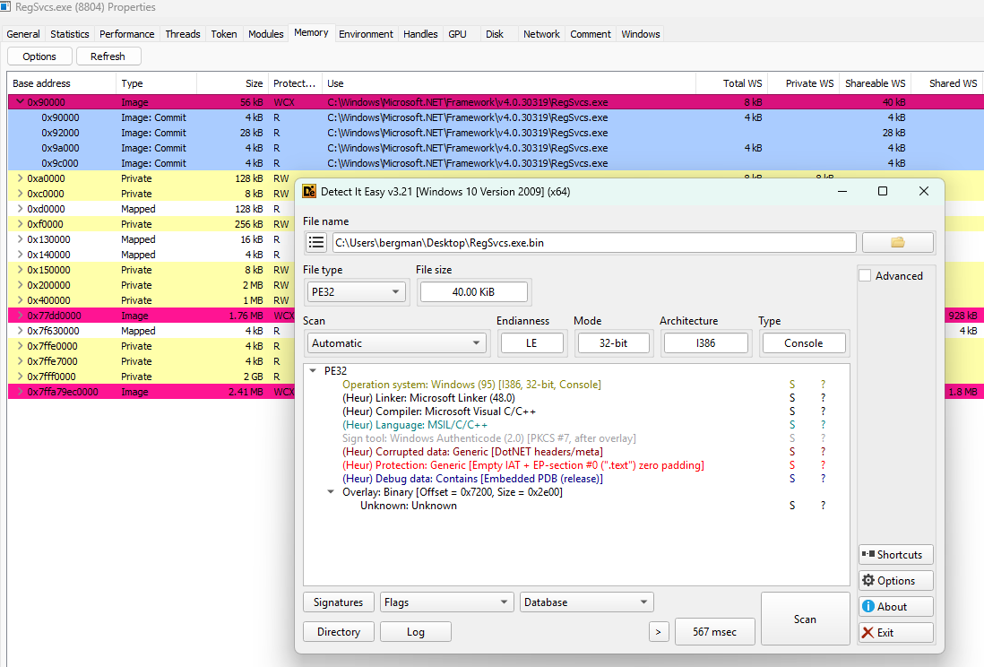The height and width of the screenshot is (667, 984).
Task: Select the Debug data Embedded PDB row
Action: [472, 479]
